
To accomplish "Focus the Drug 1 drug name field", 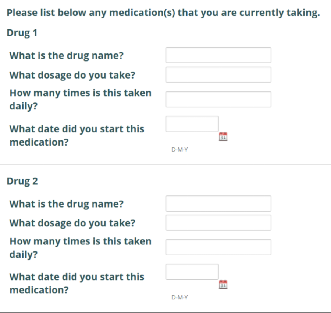I will click(x=218, y=55).
